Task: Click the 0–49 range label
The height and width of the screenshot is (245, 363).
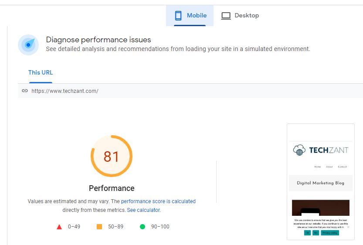Action: pos(74,227)
